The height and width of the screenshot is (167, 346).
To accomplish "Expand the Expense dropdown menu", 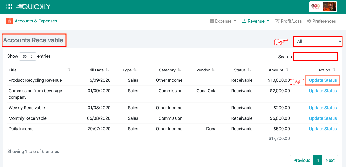I will pos(223,21).
